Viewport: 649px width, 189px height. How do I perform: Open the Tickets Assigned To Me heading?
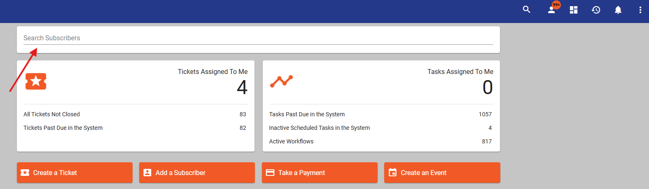click(x=213, y=71)
